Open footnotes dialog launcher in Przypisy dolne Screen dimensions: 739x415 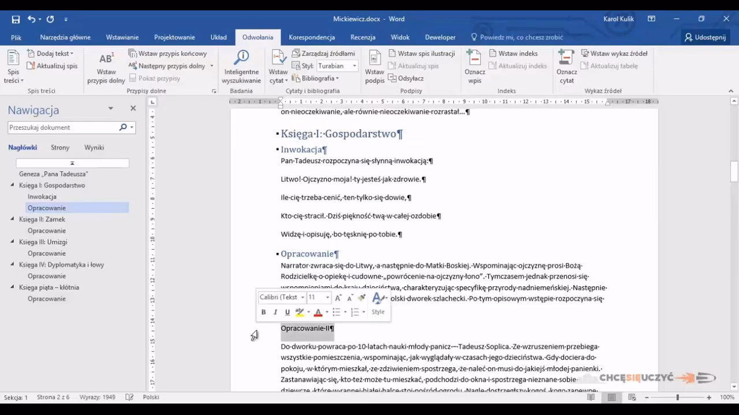(214, 91)
